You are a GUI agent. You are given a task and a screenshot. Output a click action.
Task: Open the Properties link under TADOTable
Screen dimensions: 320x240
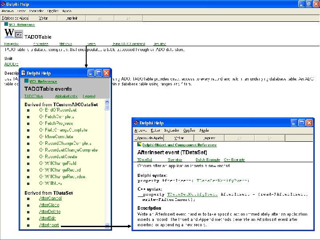tap(40, 44)
